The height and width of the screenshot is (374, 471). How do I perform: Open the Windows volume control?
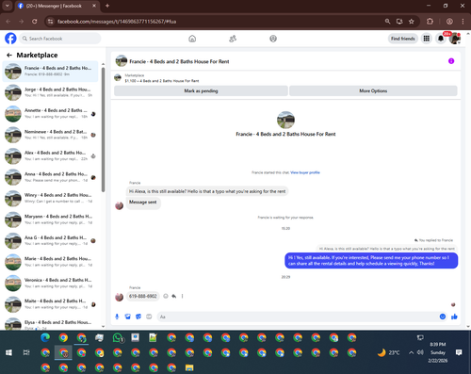(420, 352)
